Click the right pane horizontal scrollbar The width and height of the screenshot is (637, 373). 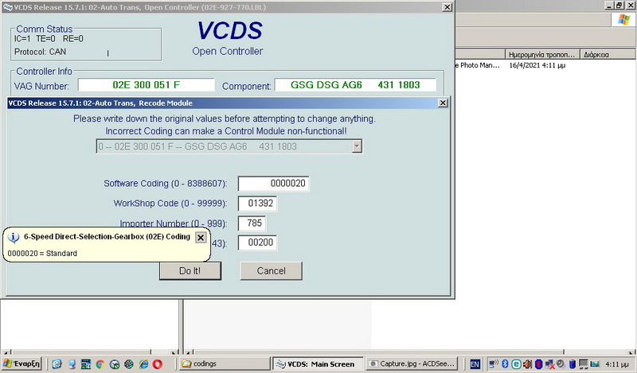(x=410, y=352)
